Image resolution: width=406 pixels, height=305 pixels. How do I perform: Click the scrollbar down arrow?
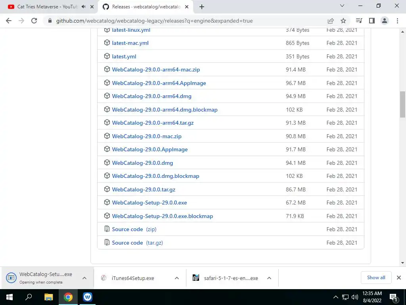[402, 263]
